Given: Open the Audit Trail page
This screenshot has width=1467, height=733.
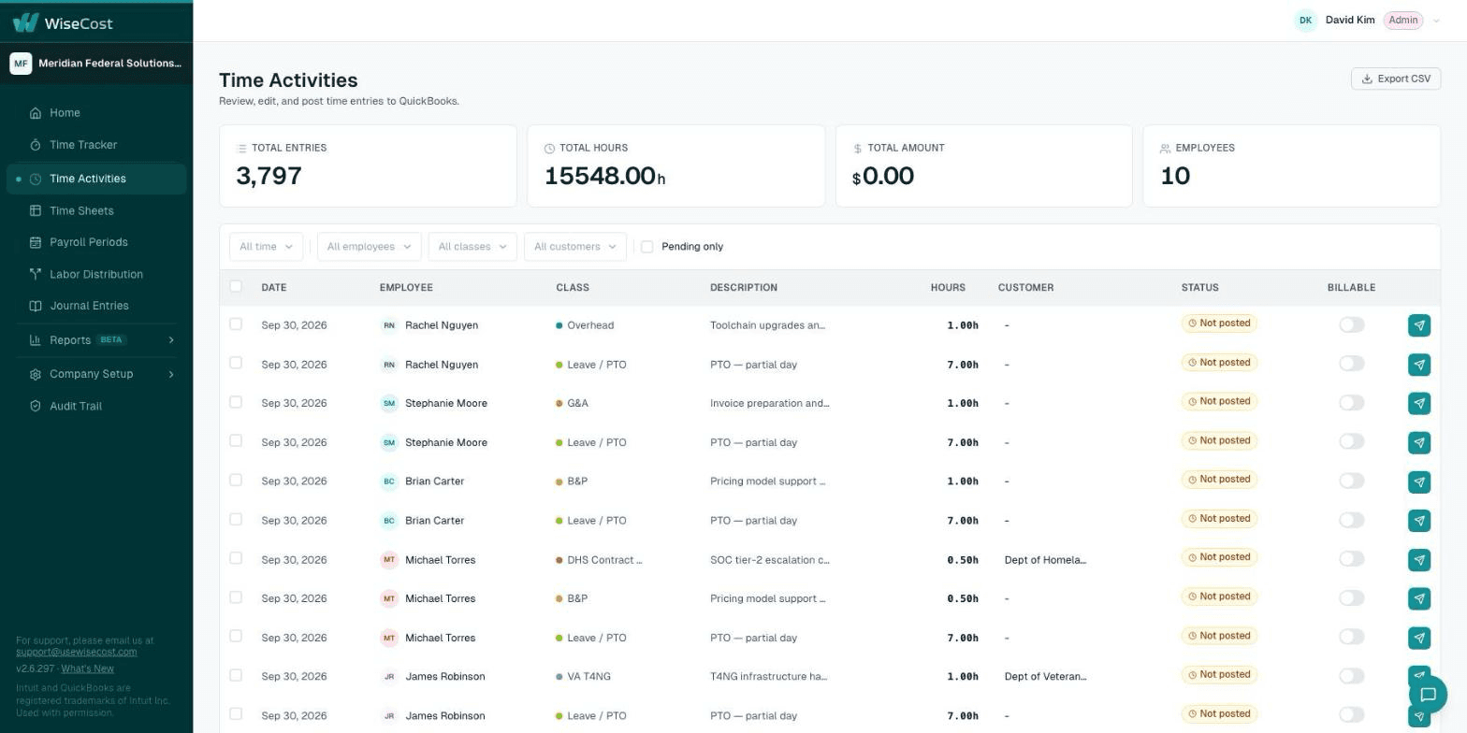Looking at the screenshot, I should (x=96, y=407).
